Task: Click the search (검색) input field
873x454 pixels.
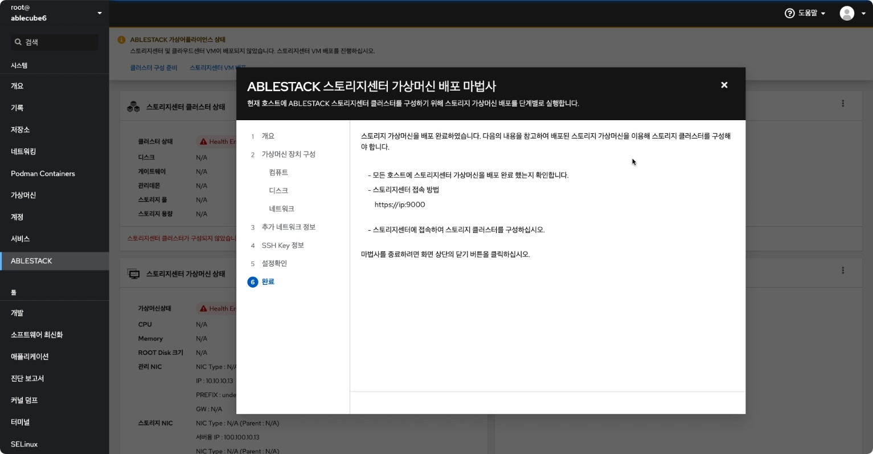Action: click(x=55, y=42)
